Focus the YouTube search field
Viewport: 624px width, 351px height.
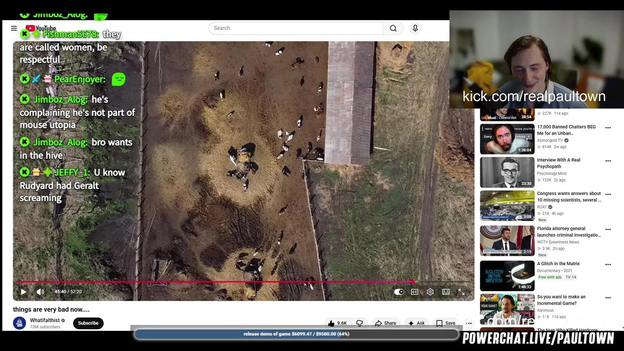coord(296,28)
